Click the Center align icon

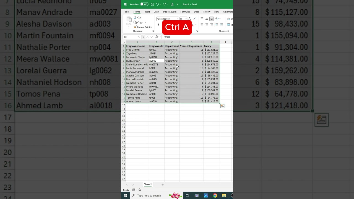point(207,25)
